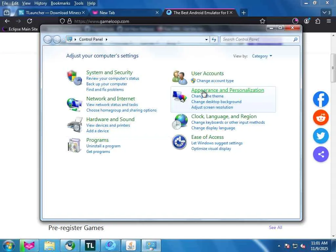The height and width of the screenshot is (252, 336).
Task: Click the Clock, Language, and Region globe icon
Action: coord(179,122)
